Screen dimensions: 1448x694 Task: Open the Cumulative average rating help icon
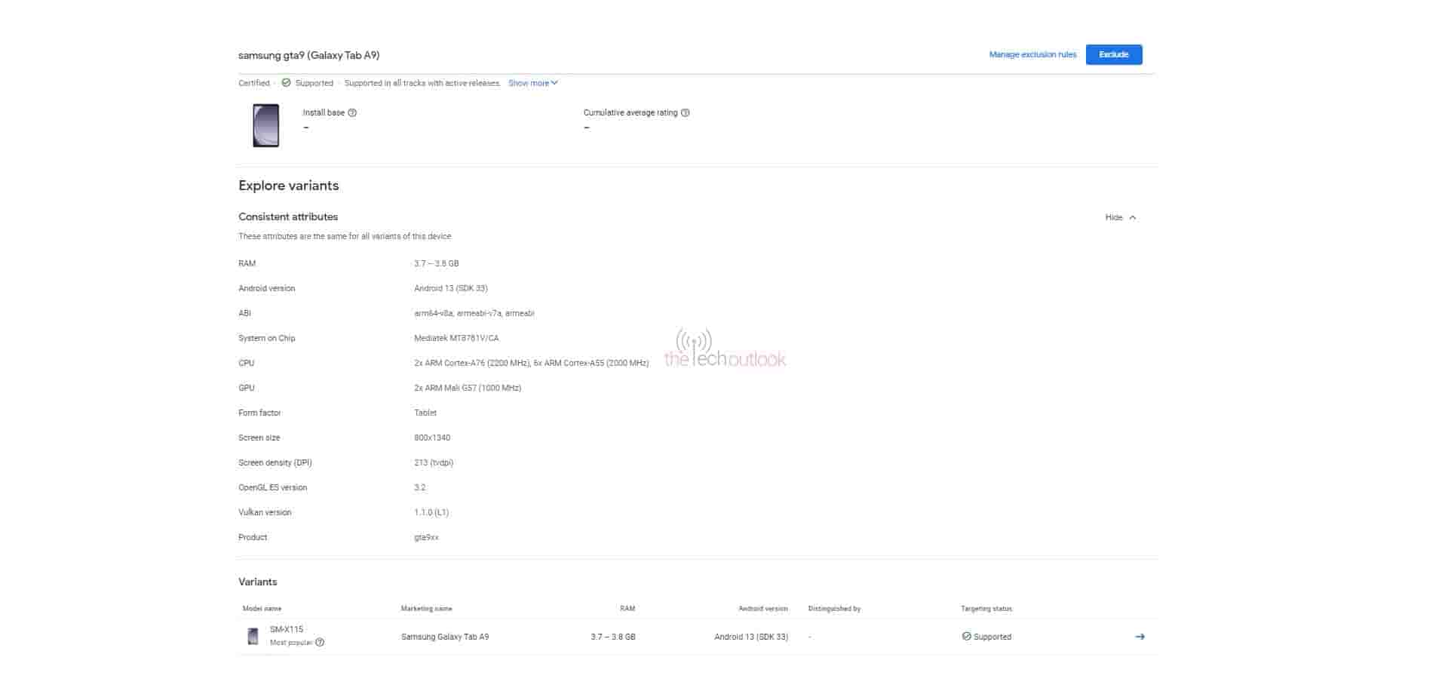(x=686, y=113)
